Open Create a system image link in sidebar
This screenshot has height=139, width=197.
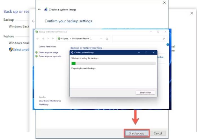(48, 52)
